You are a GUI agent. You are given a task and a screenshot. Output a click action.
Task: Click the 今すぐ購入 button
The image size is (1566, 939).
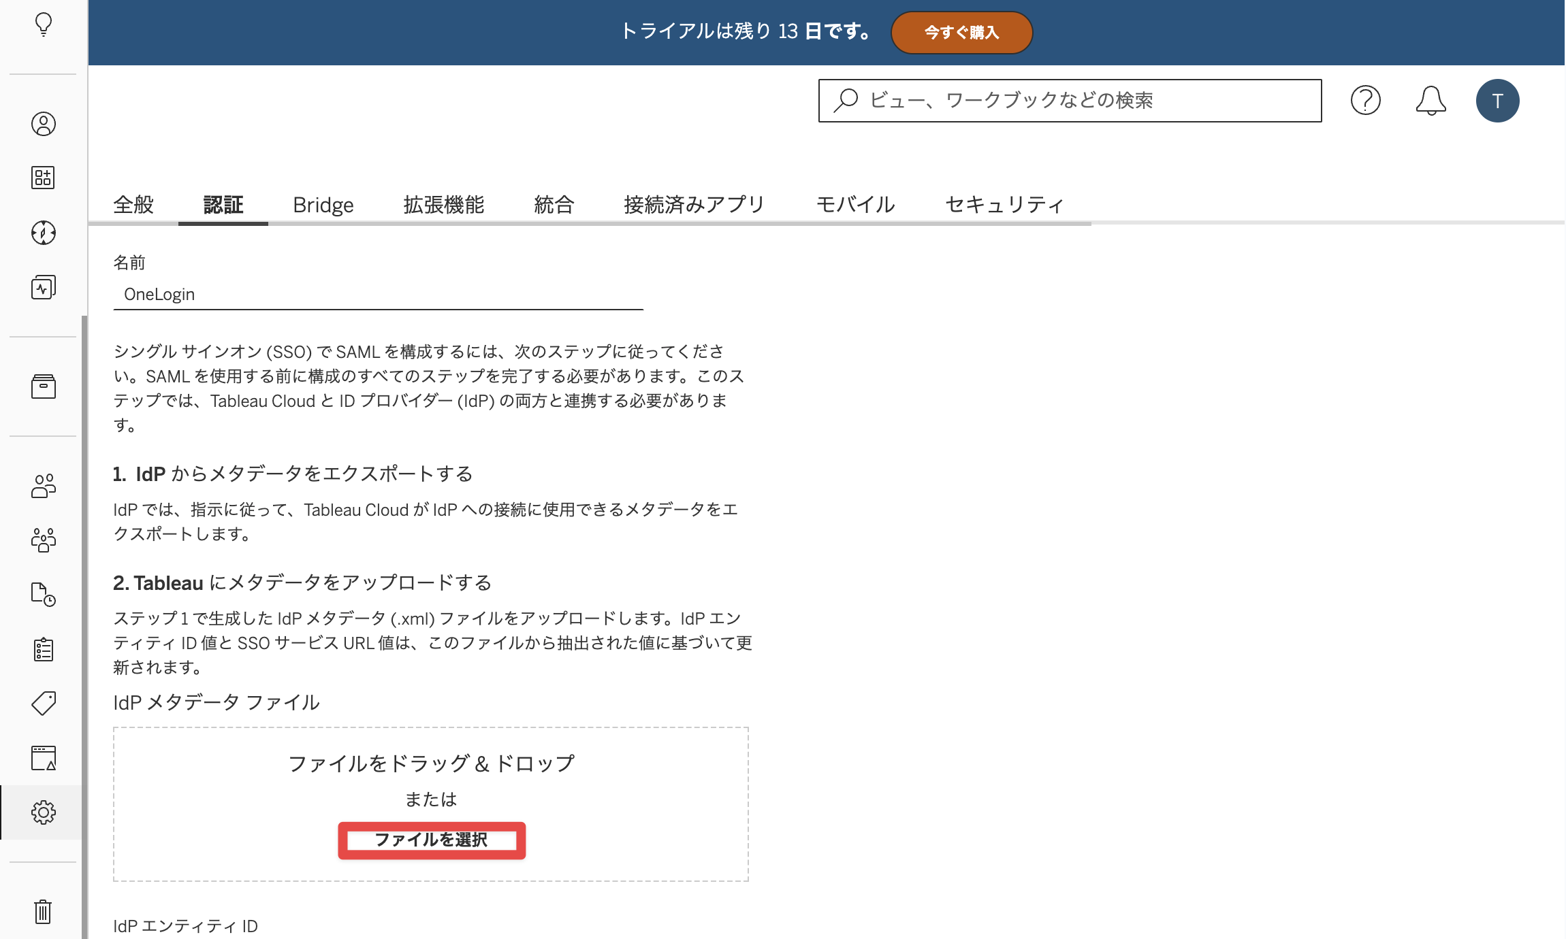pyautogui.click(x=961, y=32)
